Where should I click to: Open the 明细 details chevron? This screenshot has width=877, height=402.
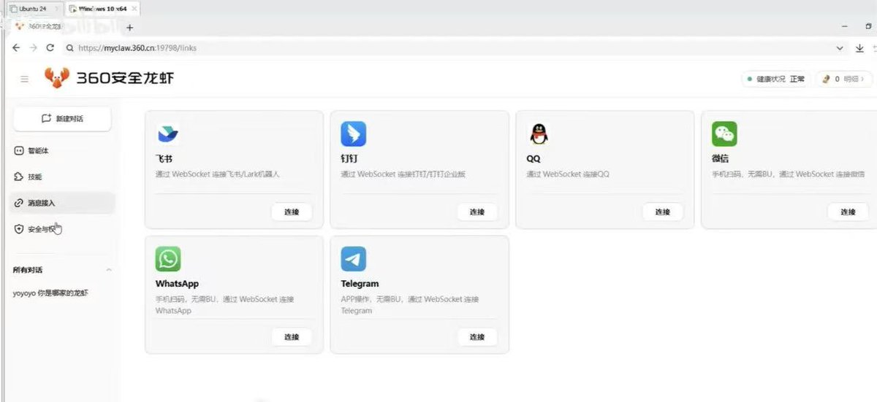862,79
